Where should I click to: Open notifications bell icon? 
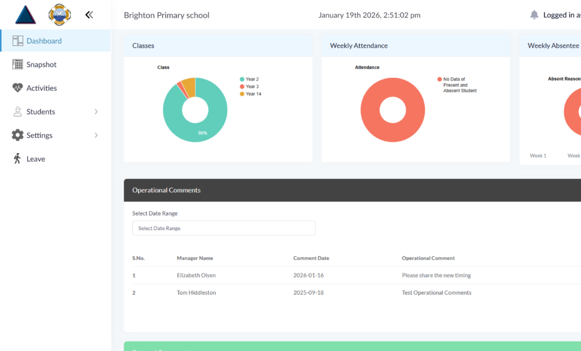tap(534, 15)
